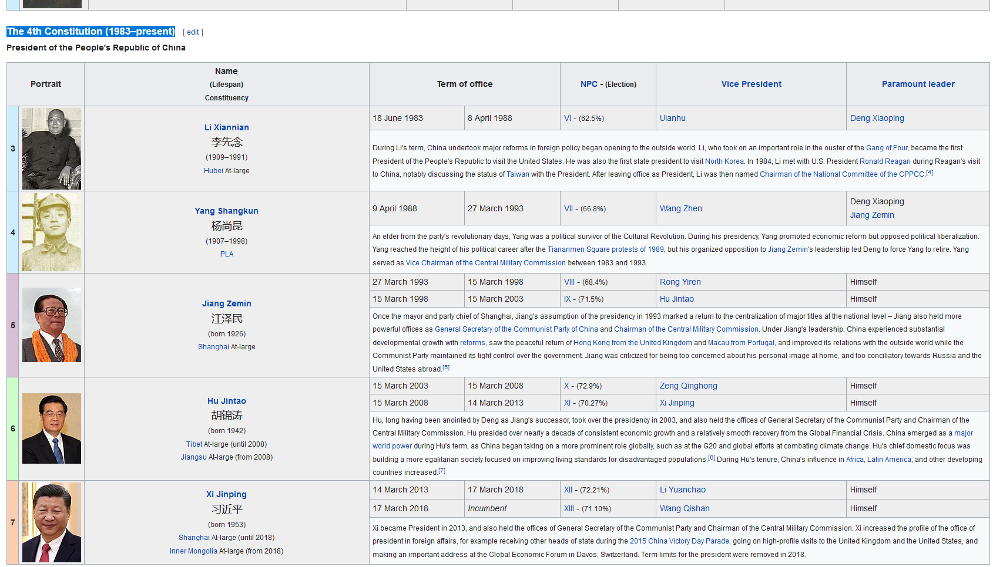Screen dimensions: 993x567
Task: Open General Secretary of the Communist Party link
Action: pos(516,329)
